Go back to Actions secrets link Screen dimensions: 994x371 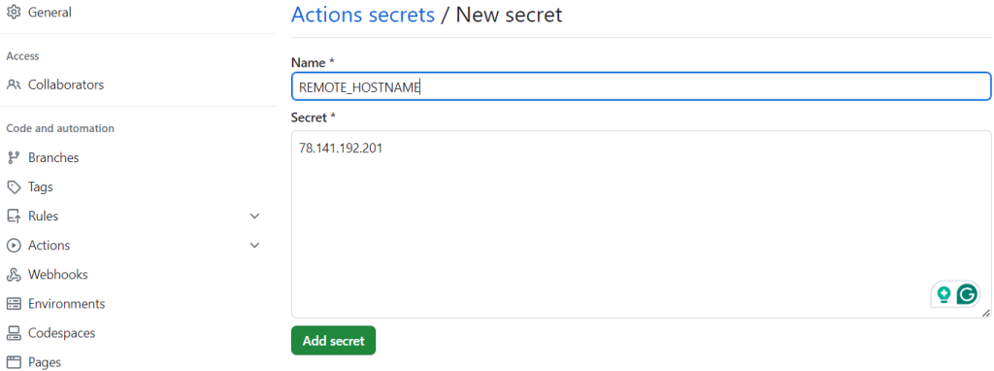pos(363,14)
